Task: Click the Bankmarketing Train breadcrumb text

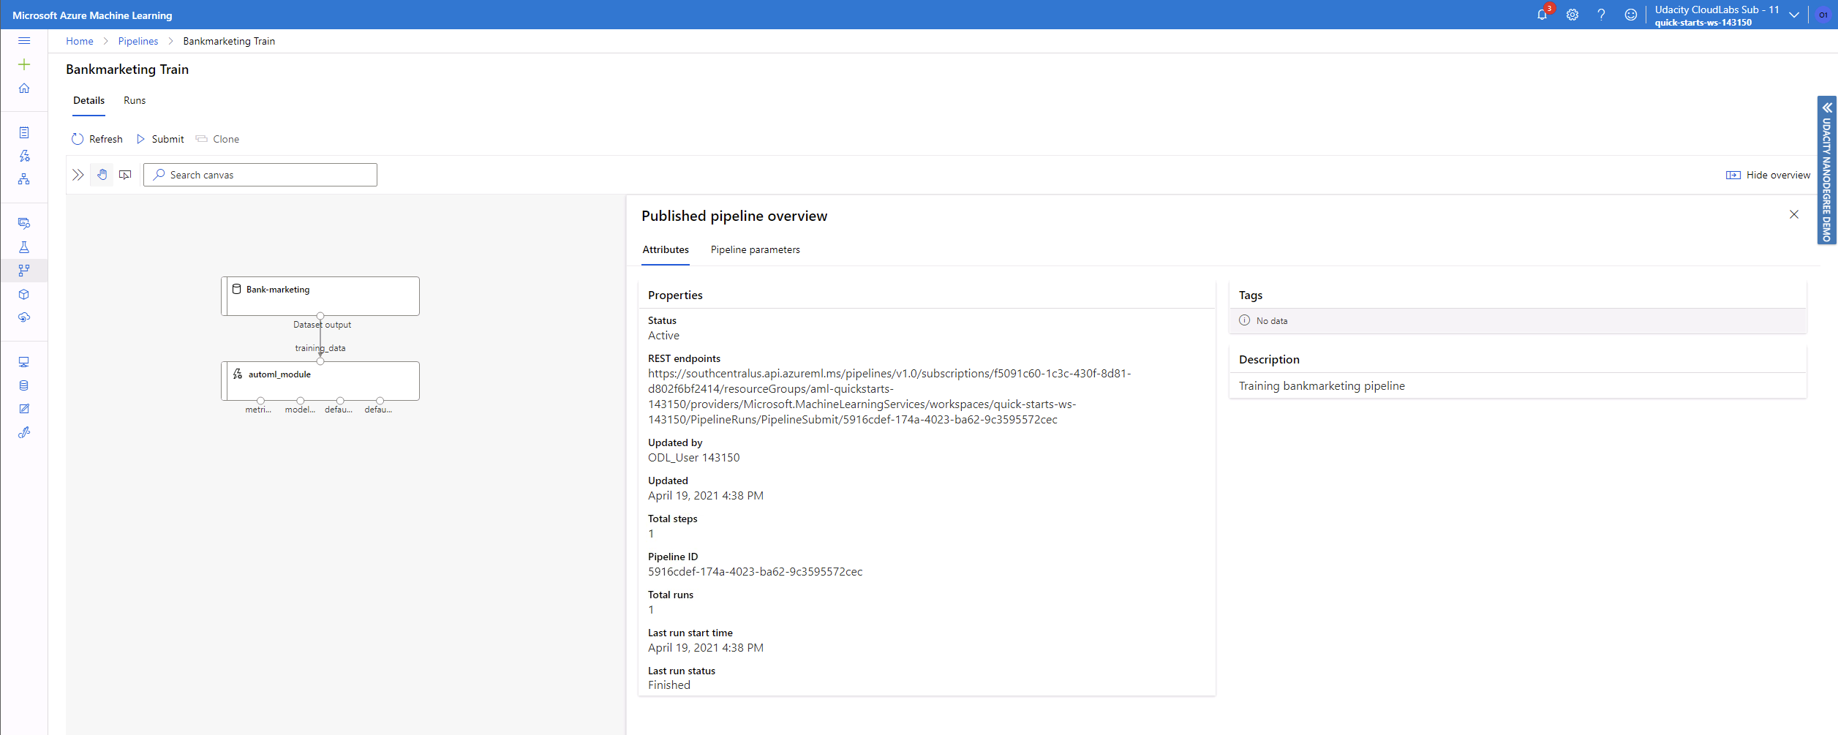Action: click(229, 41)
